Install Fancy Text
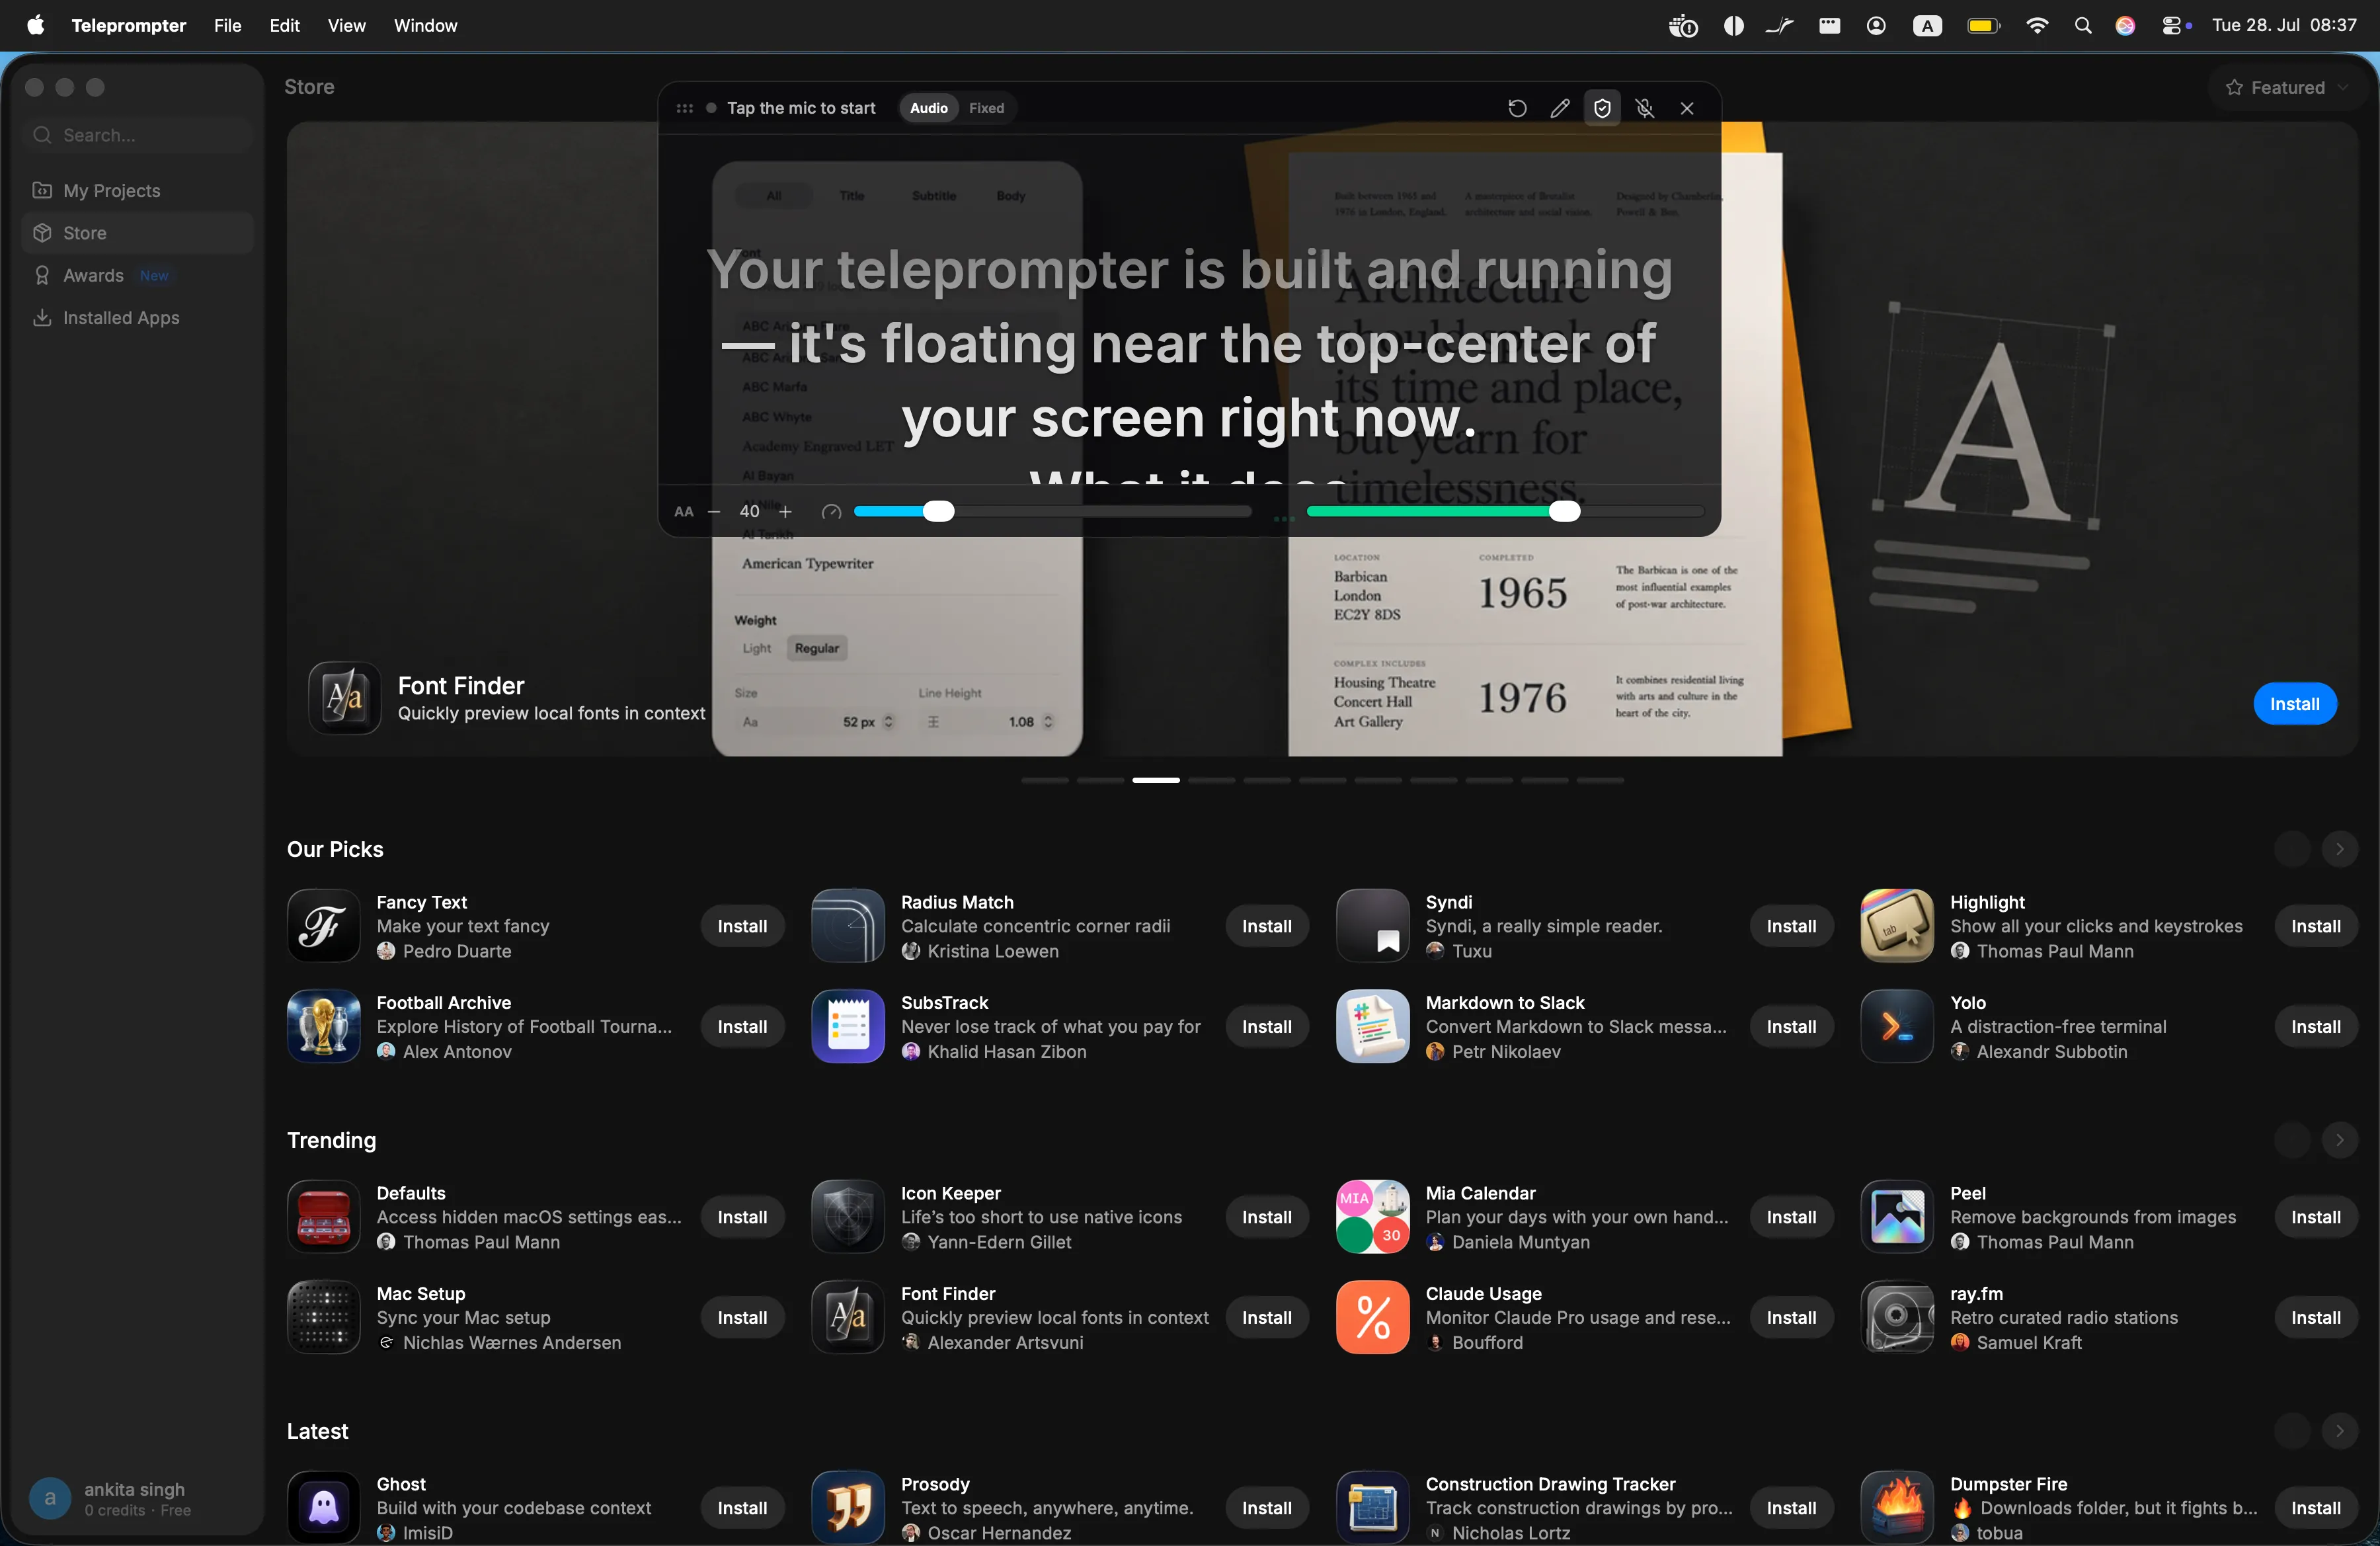Viewport: 2380px width, 1546px height. click(x=742, y=926)
